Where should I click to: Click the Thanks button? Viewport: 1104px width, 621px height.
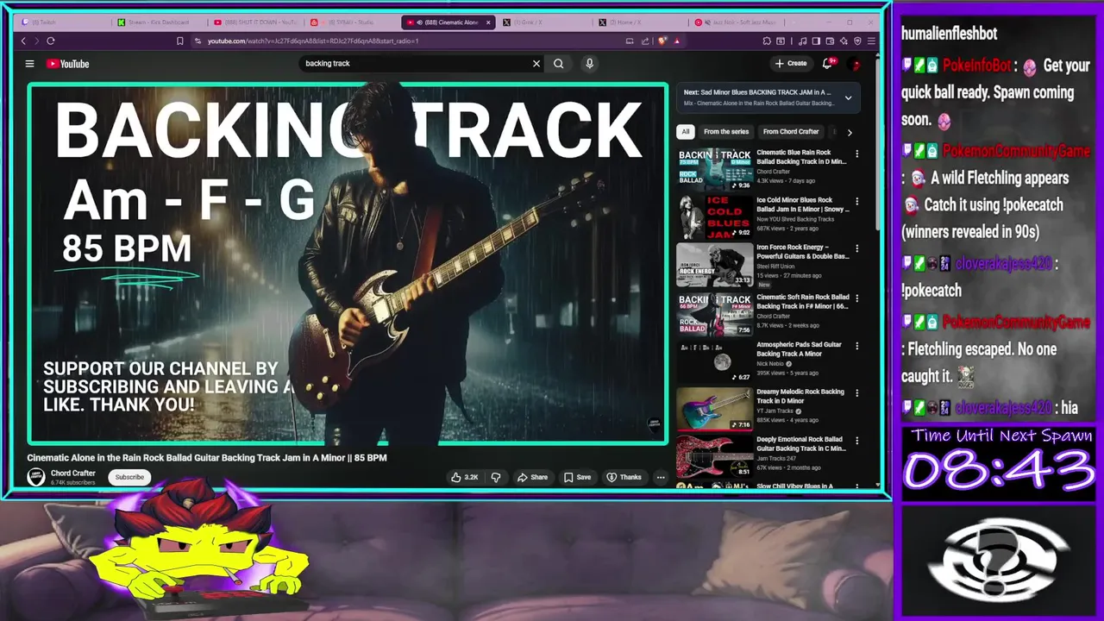coord(624,477)
